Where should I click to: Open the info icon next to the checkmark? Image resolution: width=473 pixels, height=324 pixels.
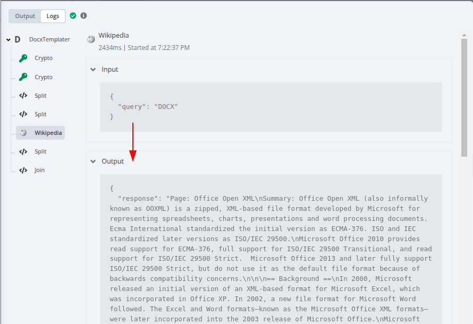tap(83, 16)
